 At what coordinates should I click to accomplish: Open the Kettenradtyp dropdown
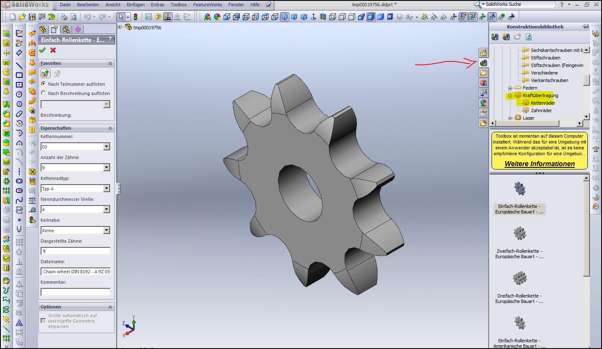[106, 189]
